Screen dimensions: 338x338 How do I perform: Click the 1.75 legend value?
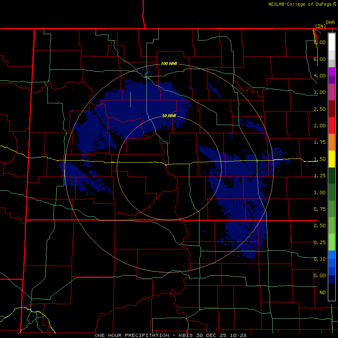click(320, 142)
